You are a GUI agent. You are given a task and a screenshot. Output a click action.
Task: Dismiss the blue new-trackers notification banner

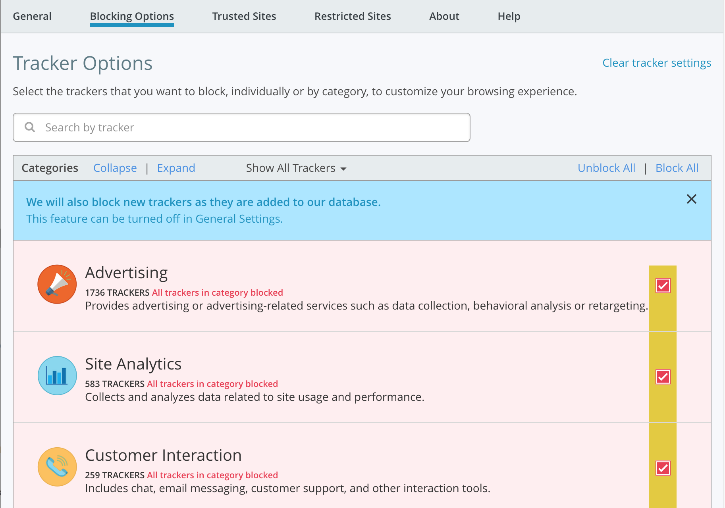coord(691,199)
